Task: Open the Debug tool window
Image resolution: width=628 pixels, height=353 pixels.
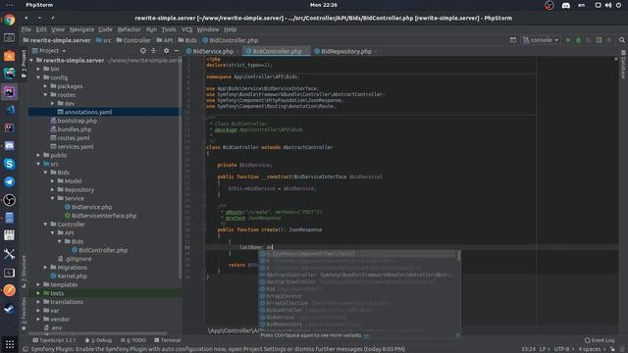Action: [98, 340]
